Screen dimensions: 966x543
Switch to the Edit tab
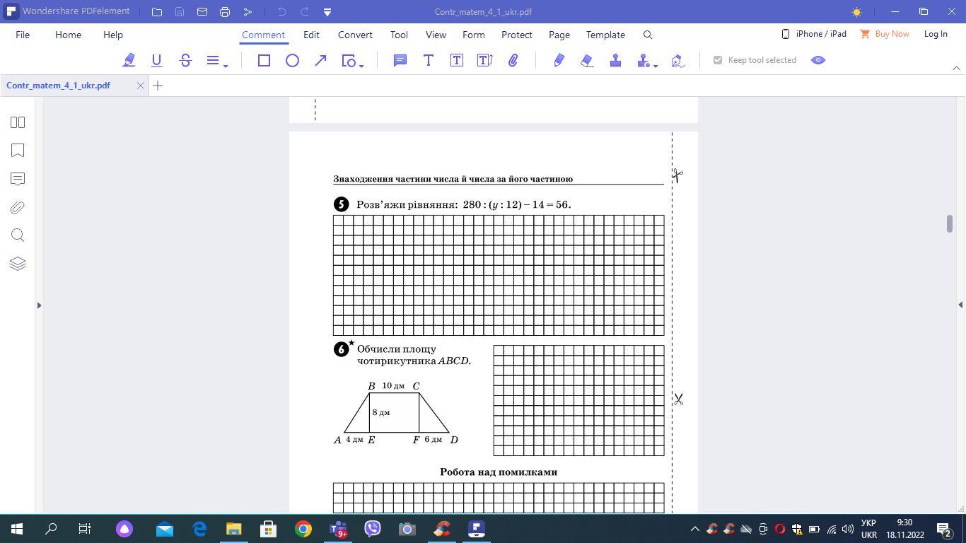pyautogui.click(x=311, y=35)
